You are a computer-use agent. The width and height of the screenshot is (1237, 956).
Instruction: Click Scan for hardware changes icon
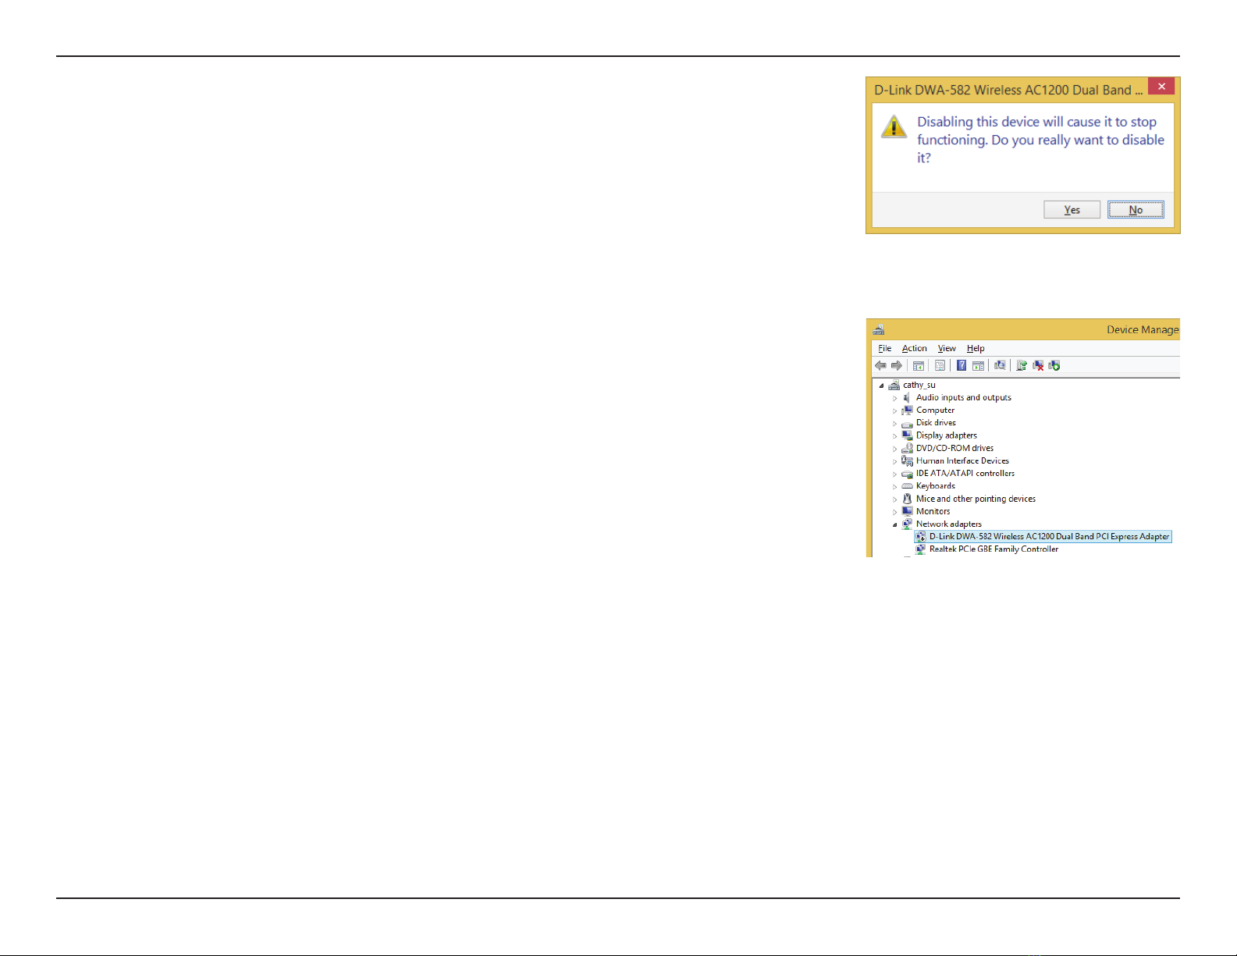coord(1000,365)
